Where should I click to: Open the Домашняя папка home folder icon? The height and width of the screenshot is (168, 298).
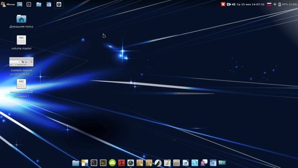21,21
